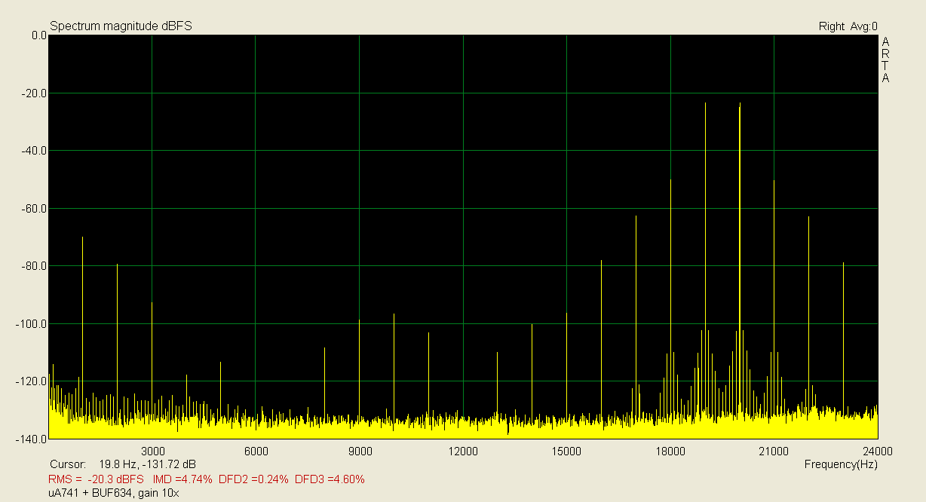The image size is (926, 502).
Task: Click the 3000 Hz frequency label
Action: tap(153, 451)
